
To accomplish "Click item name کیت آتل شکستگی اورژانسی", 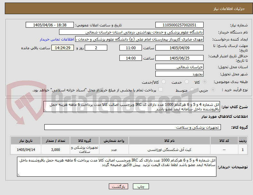I will pos(170,150).
